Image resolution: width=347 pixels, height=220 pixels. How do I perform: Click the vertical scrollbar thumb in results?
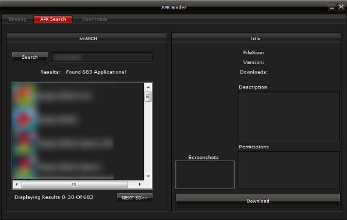[x=148, y=97]
